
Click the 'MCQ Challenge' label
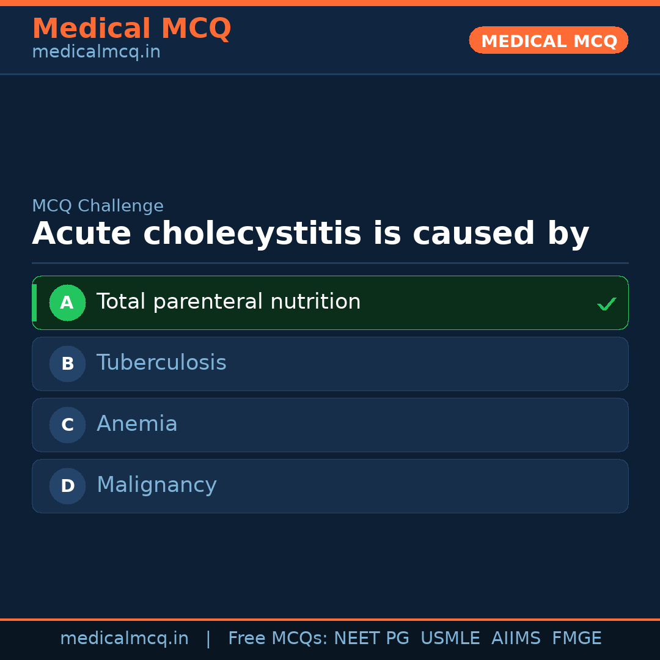[x=98, y=207]
